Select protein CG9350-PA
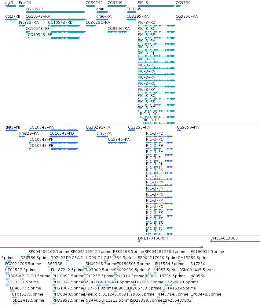The width and height of the screenshot is (260, 305). click(179, 130)
